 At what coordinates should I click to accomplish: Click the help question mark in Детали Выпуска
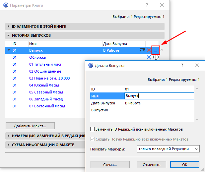(182, 65)
